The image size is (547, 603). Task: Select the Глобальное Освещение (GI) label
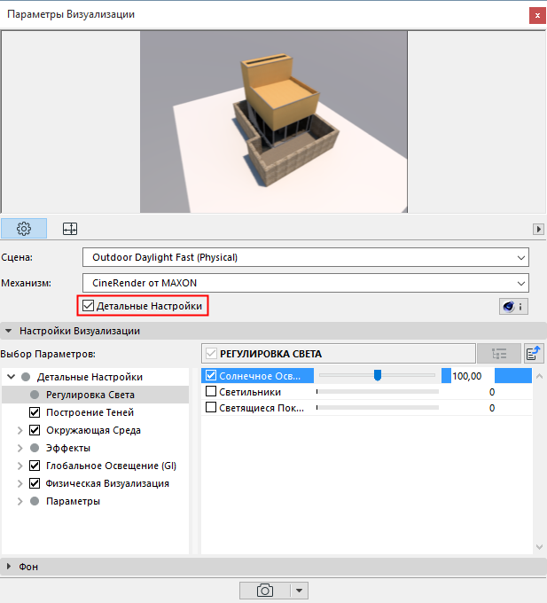click(111, 466)
